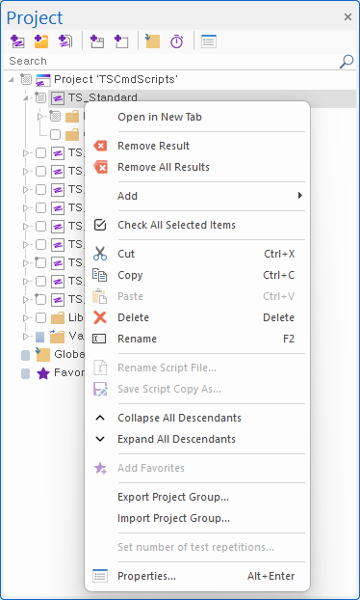Select the Project 'TSCmdScripts' label
Viewport: 360px width, 600px height.
[x=116, y=79]
